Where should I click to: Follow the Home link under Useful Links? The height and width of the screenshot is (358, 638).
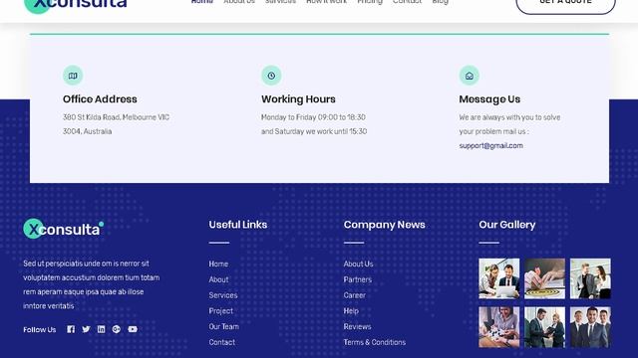[x=218, y=264]
